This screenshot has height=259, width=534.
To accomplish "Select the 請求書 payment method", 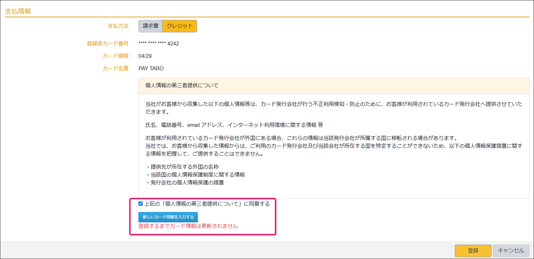I will pyautogui.click(x=150, y=26).
